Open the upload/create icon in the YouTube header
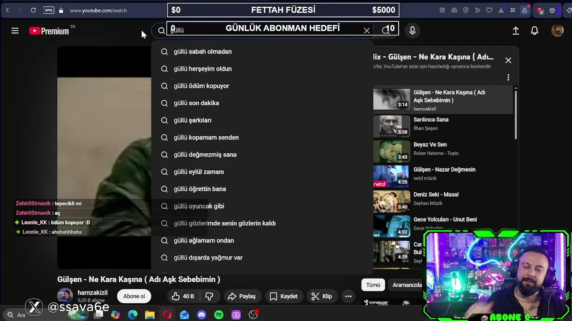This screenshot has width=572, height=321. pos(516,31)
